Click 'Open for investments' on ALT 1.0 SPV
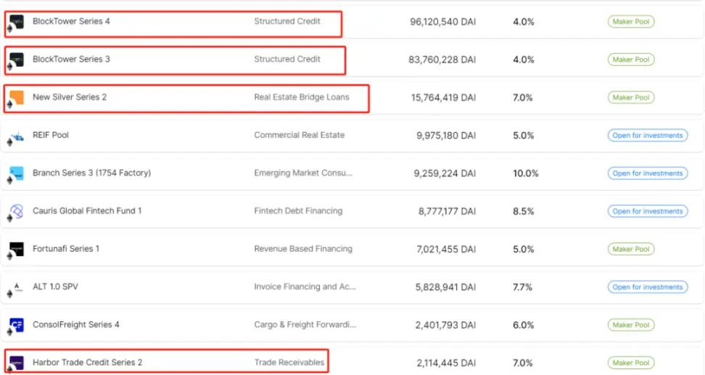Image resolution: width=705 pixels, height=375 pixels. [x=647, y=287]
